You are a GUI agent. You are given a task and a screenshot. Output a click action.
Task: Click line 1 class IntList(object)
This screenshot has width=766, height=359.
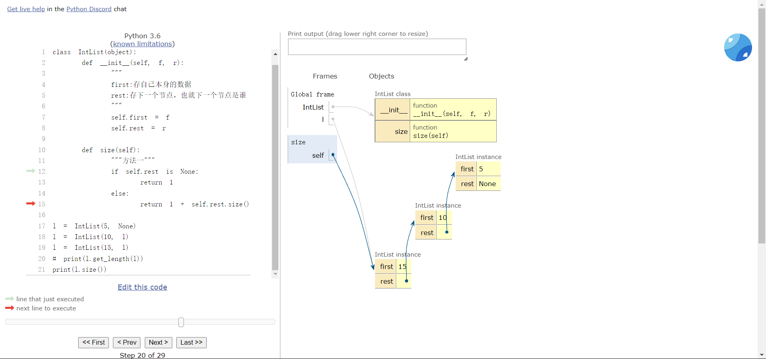pyautogui.click(x=95, y=52)
